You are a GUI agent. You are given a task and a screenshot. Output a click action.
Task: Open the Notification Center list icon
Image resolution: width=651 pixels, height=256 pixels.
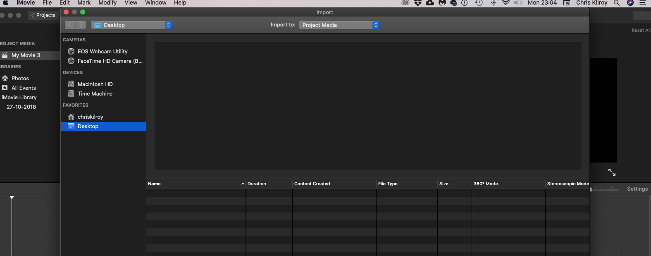[x=643, y=3]
